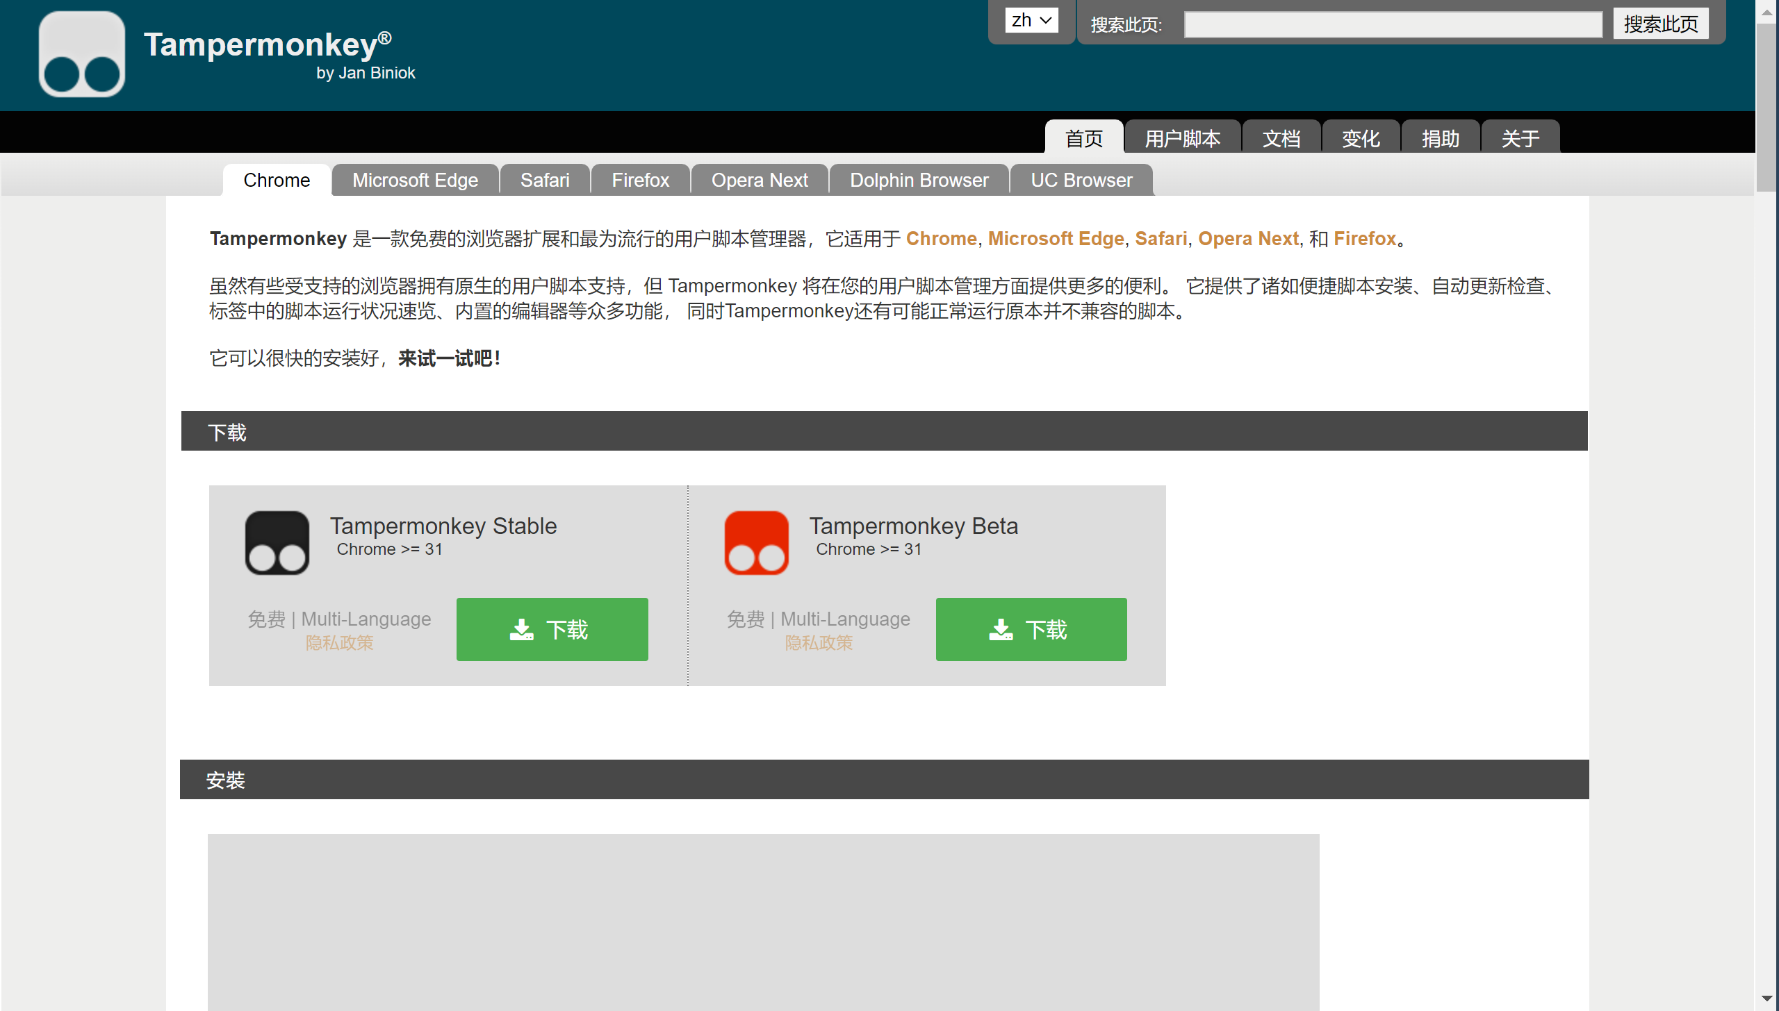The image size is (1779, 1011).
Task: Click the 安裝 section header
Action: (885, 780)
